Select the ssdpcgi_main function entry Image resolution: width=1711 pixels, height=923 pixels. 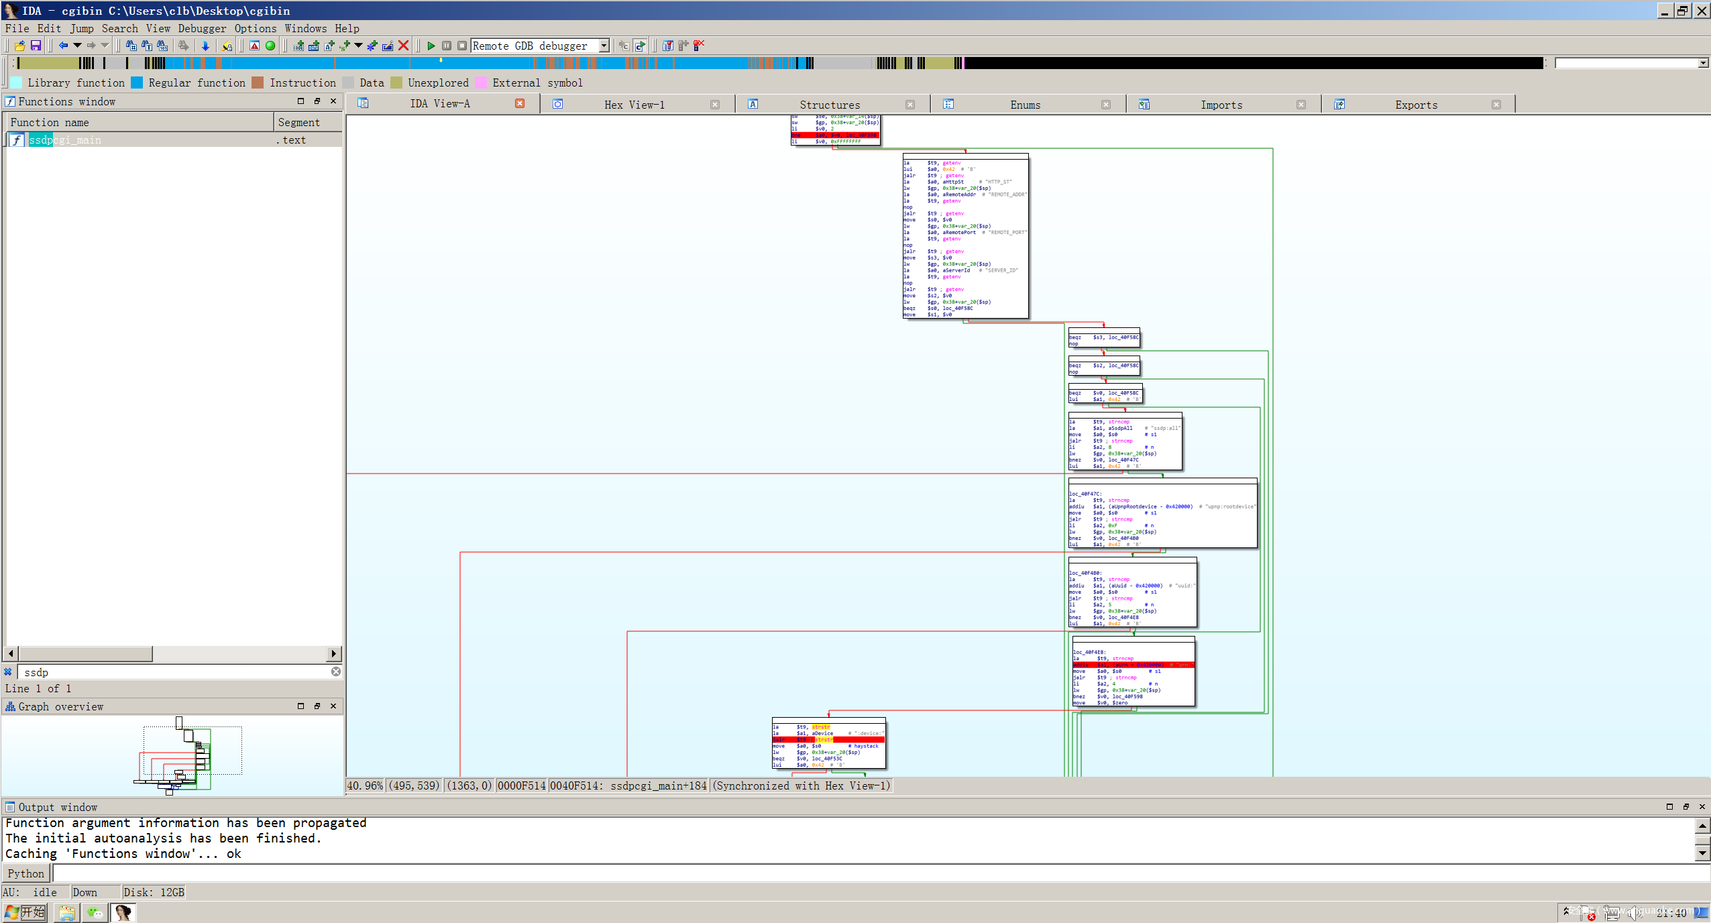tap(65, 140)
